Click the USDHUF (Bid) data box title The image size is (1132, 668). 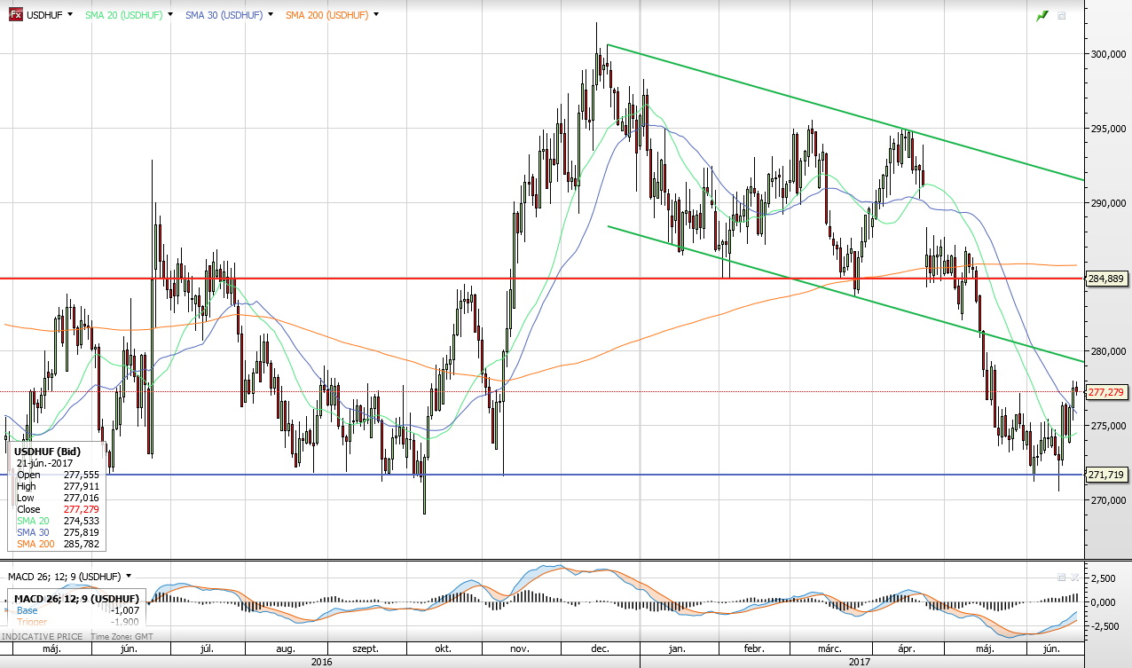pyautogui.click(x=47, y=452)
